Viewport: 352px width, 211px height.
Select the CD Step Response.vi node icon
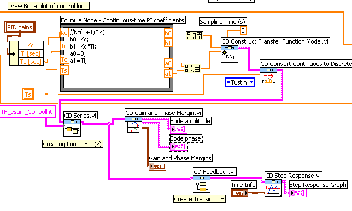(273, 188)
